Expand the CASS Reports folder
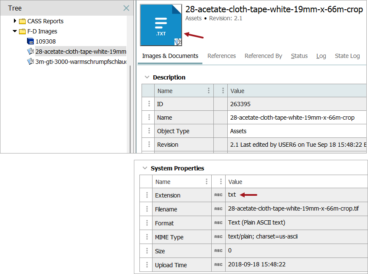This screenshot has height=274, width=368. point(15,21)
